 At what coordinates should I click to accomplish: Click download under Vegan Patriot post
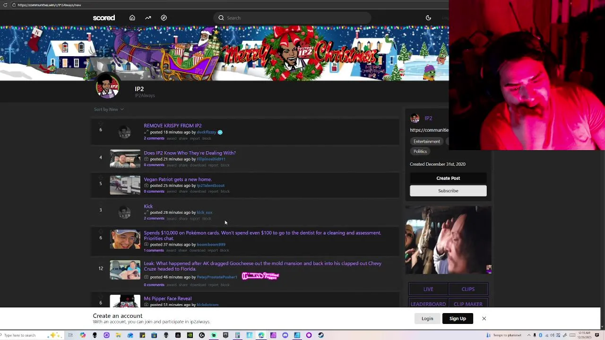click(x=198, y=192)
